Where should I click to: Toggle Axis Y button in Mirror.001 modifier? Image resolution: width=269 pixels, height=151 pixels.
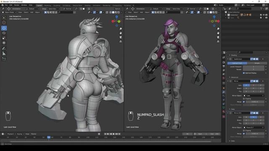(253, 117)
